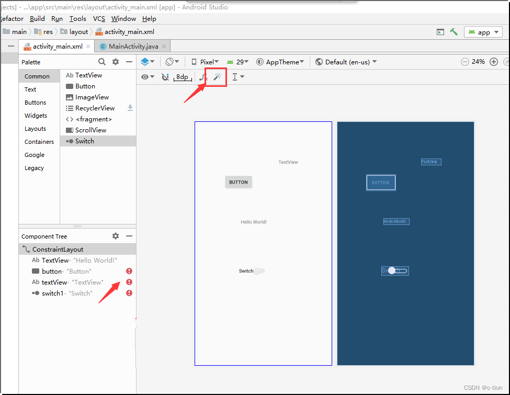
Task: Select Legacy palette category
Action: (39, 168)
